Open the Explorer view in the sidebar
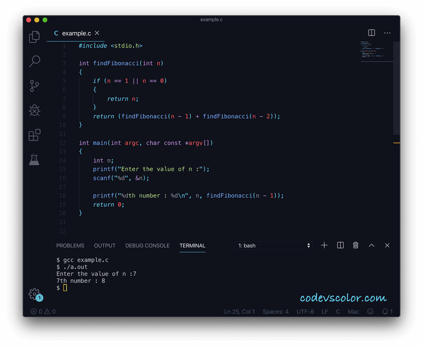The height and width of the screenshot is (347, 423). (x=34, y=37)
